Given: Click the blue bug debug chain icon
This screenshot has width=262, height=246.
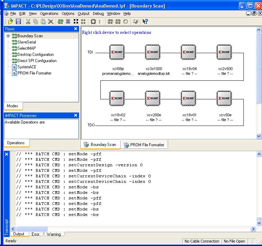Looking at the screenshot, I should coord(68,21).
